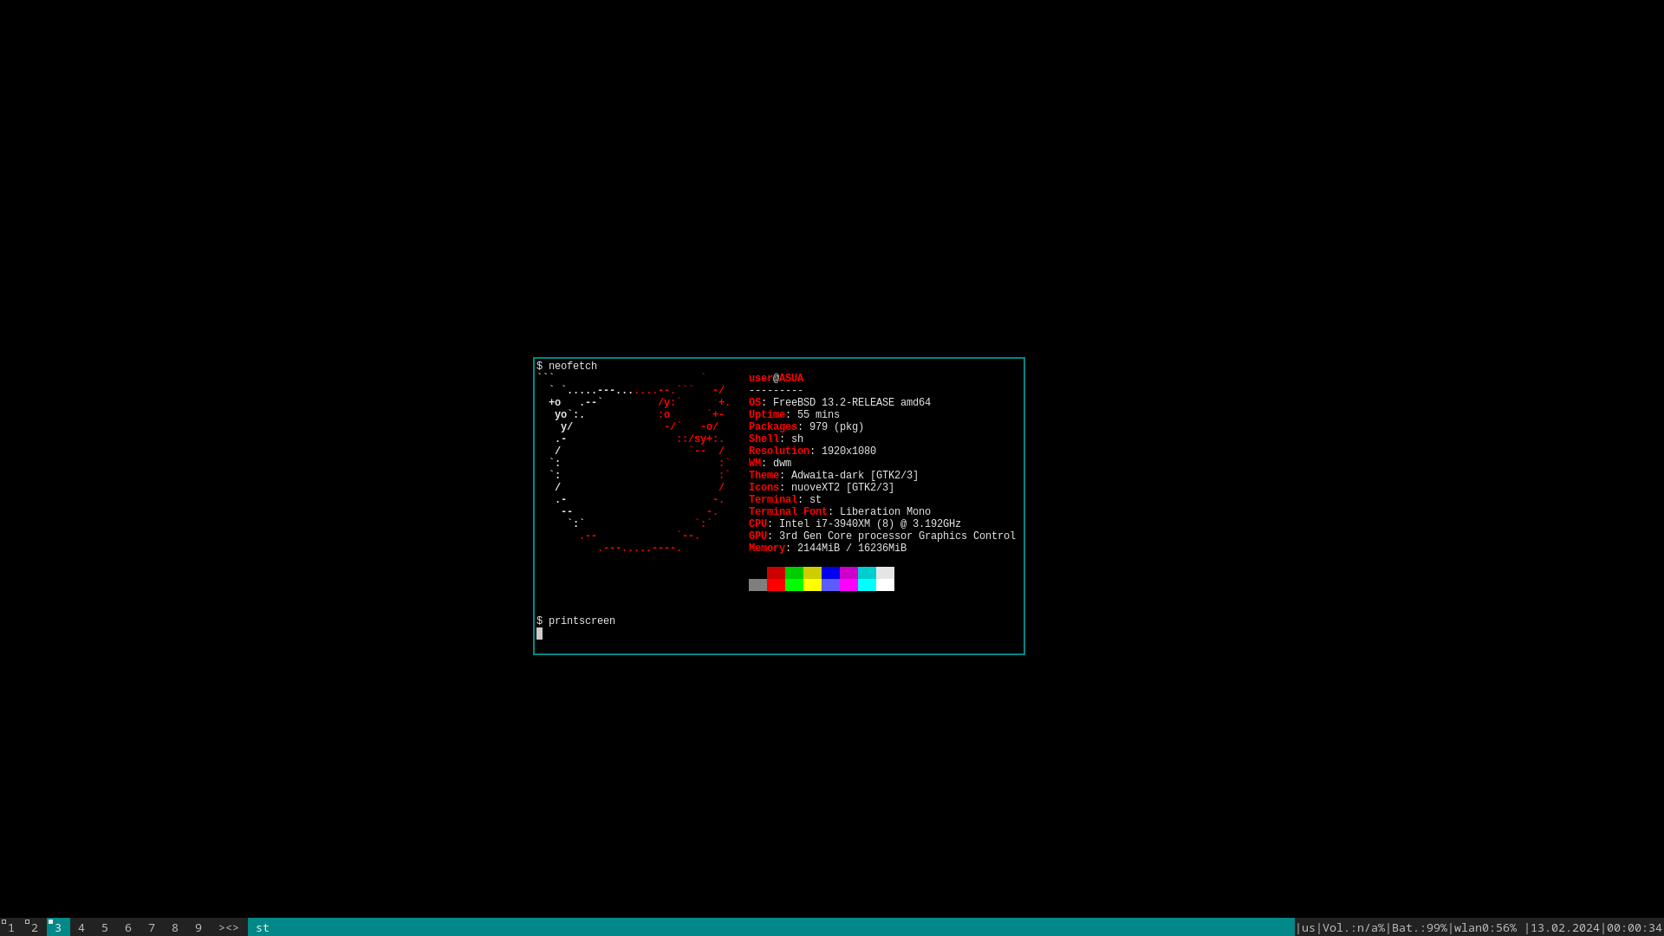Click the Vol. volume status indicator
The image size is (1664, 936).
pyautogui.click(x=1353, y=927)
